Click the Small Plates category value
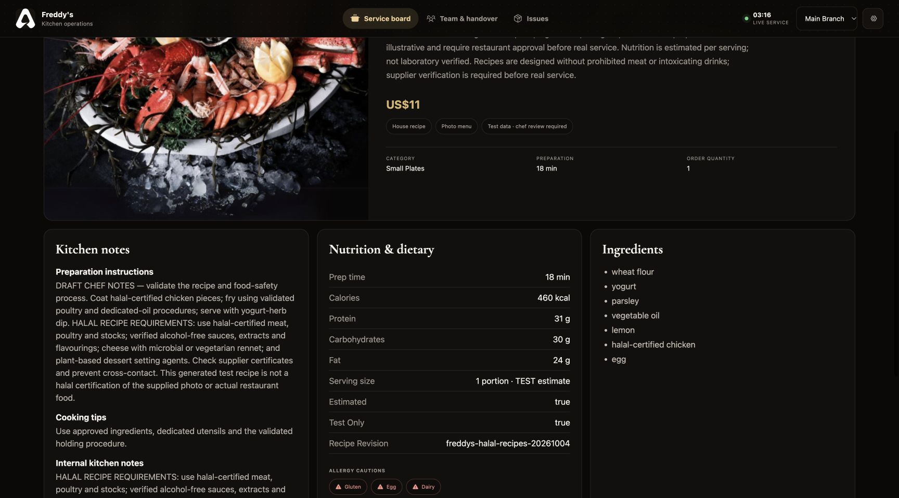Image resolution: width=899 pixels, height=498 pixels. (405, 168)
